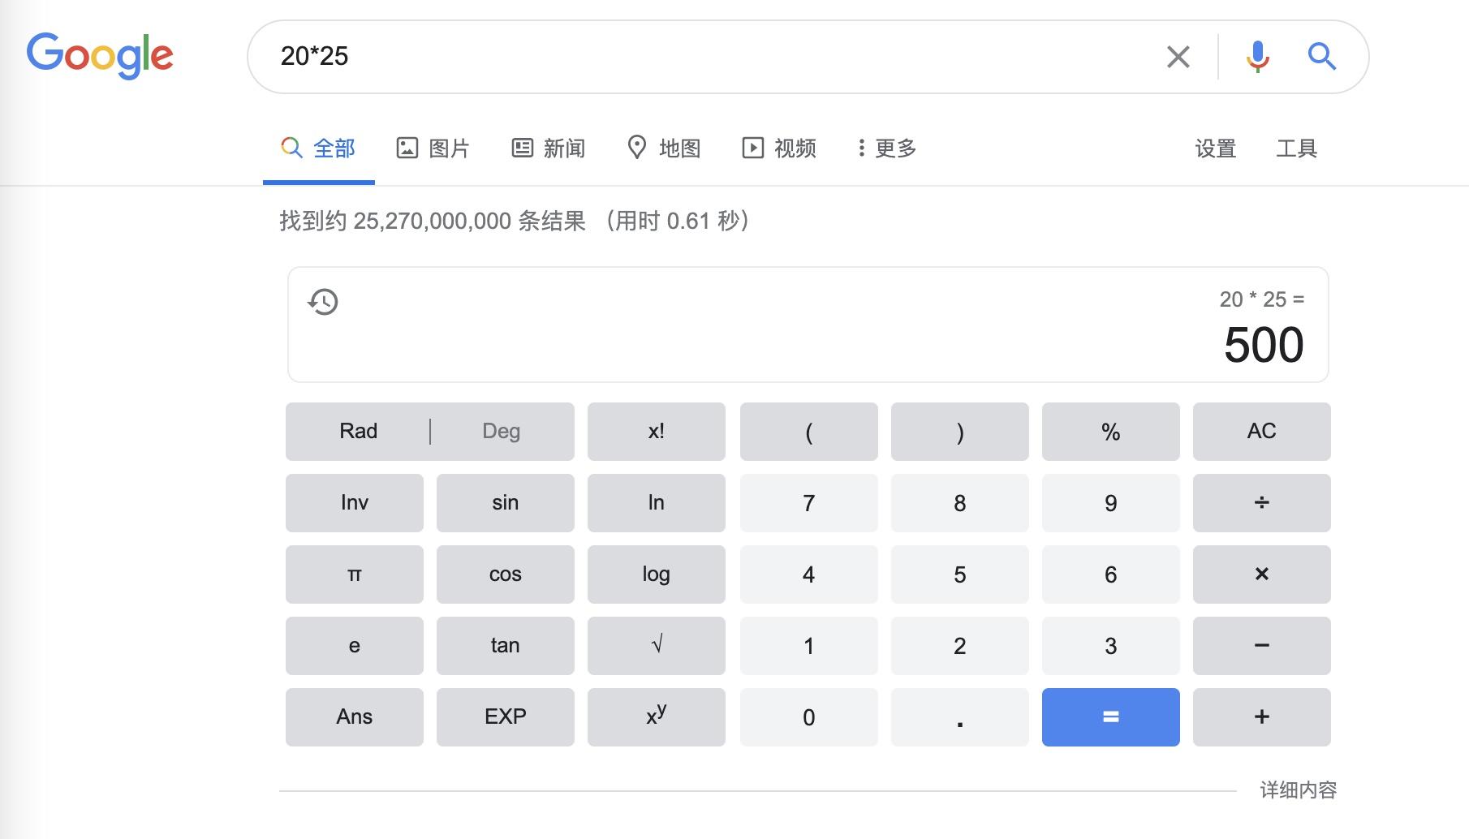1469x839 pixels.
Task: Click the digit 4 key
Action: click(809, 574)
